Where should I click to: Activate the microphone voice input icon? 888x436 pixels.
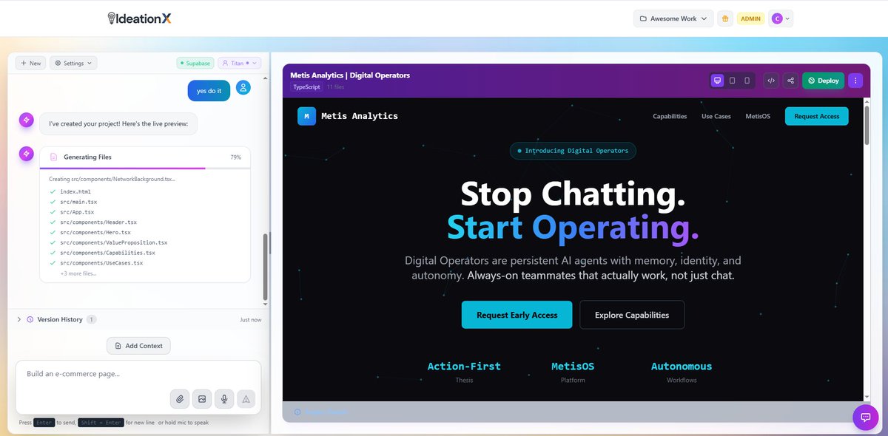(x=223, y=398)
